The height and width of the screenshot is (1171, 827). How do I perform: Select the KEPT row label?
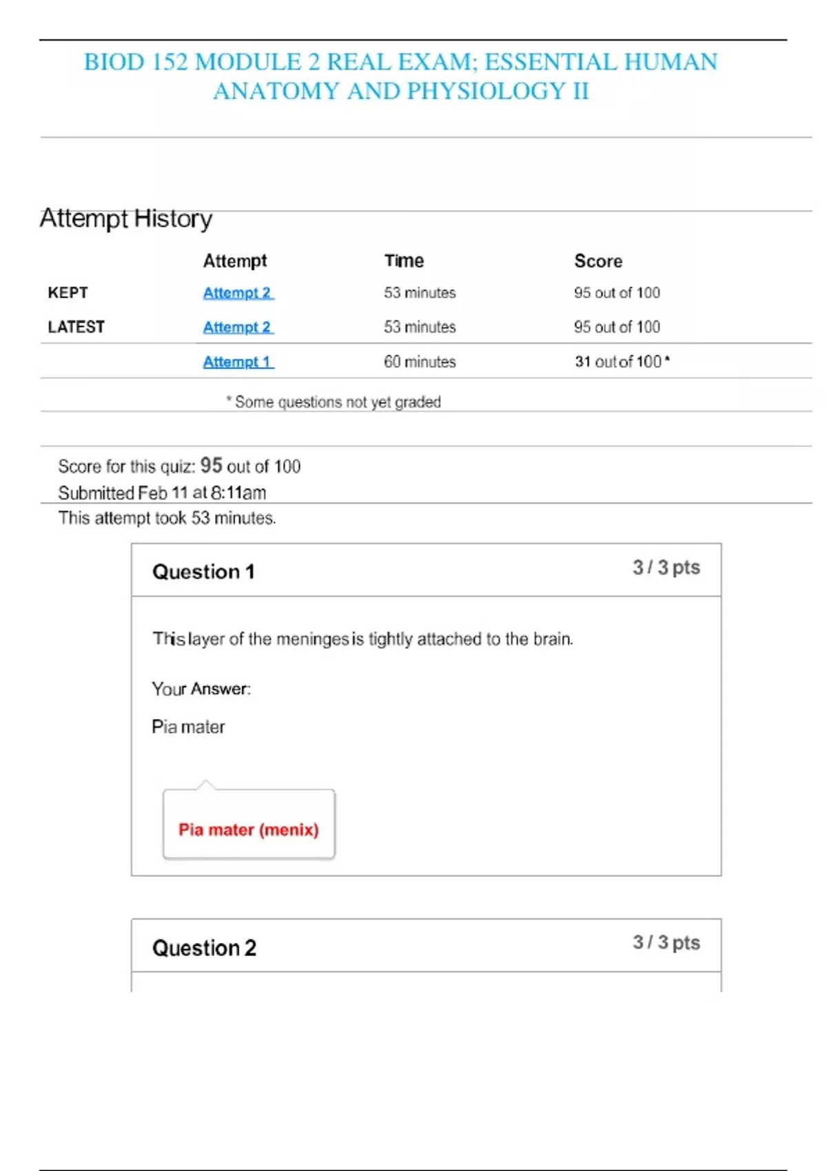pyautogui.click(x=68, y=293)
